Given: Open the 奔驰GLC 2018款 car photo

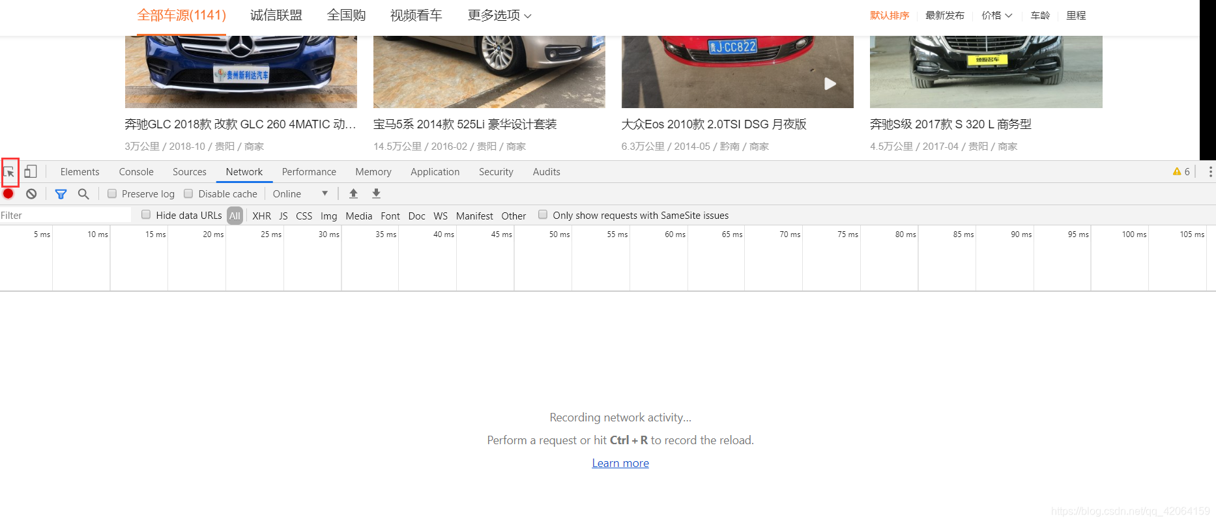Looking at the screenshot, I should 241,72.
